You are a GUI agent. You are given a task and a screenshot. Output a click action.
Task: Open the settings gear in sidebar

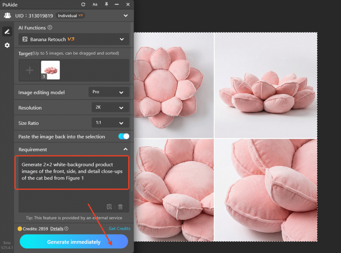(x=7, y=45)
